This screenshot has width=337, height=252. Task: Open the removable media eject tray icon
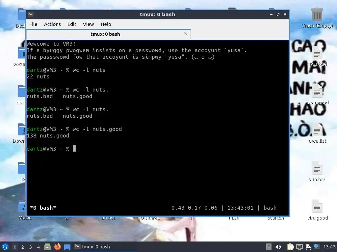click(269, 247)
